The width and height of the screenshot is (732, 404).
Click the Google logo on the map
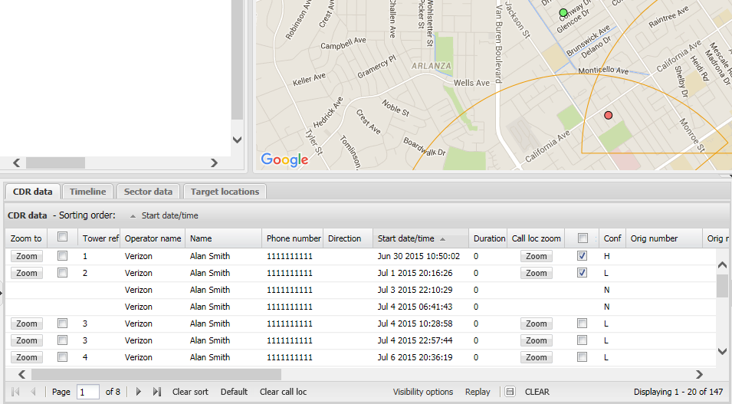click(x=284, y=159)
